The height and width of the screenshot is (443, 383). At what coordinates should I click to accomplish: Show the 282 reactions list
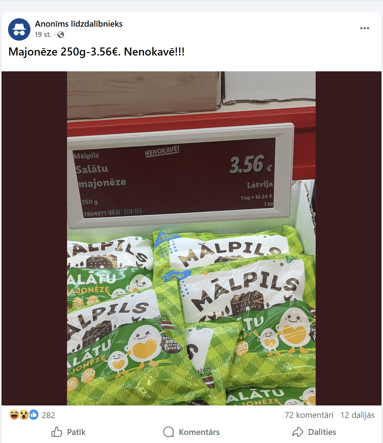pos(48,415)
